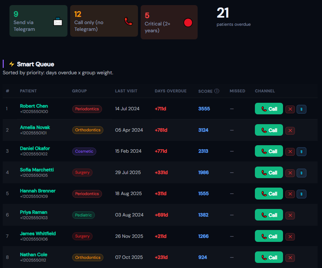Call Nathan Cole
322x268 pixels.
point(269,257)
